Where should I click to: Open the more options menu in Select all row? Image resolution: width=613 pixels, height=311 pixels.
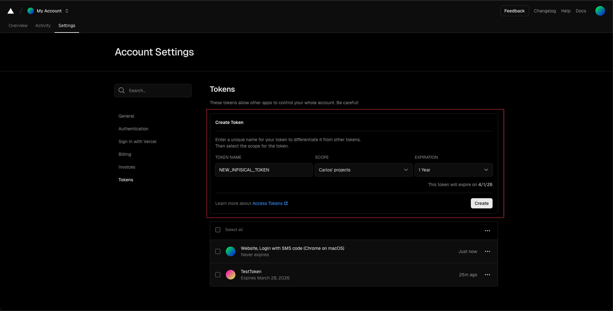tap(487, 231)
